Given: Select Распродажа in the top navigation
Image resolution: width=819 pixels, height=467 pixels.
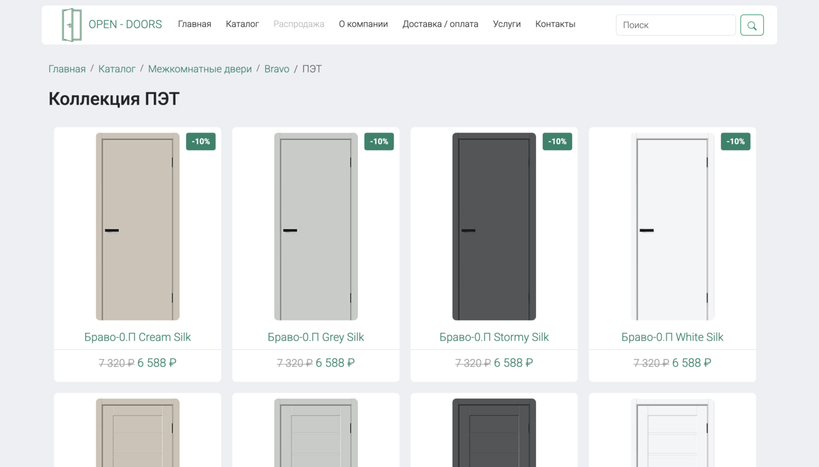Looking at the screenshot, I should point(299,24).
